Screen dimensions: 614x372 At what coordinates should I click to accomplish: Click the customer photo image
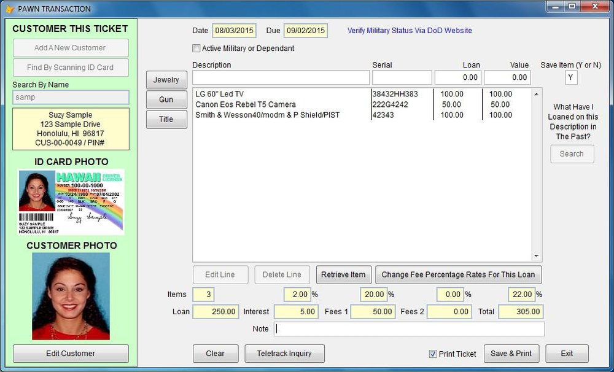[71, 296]
